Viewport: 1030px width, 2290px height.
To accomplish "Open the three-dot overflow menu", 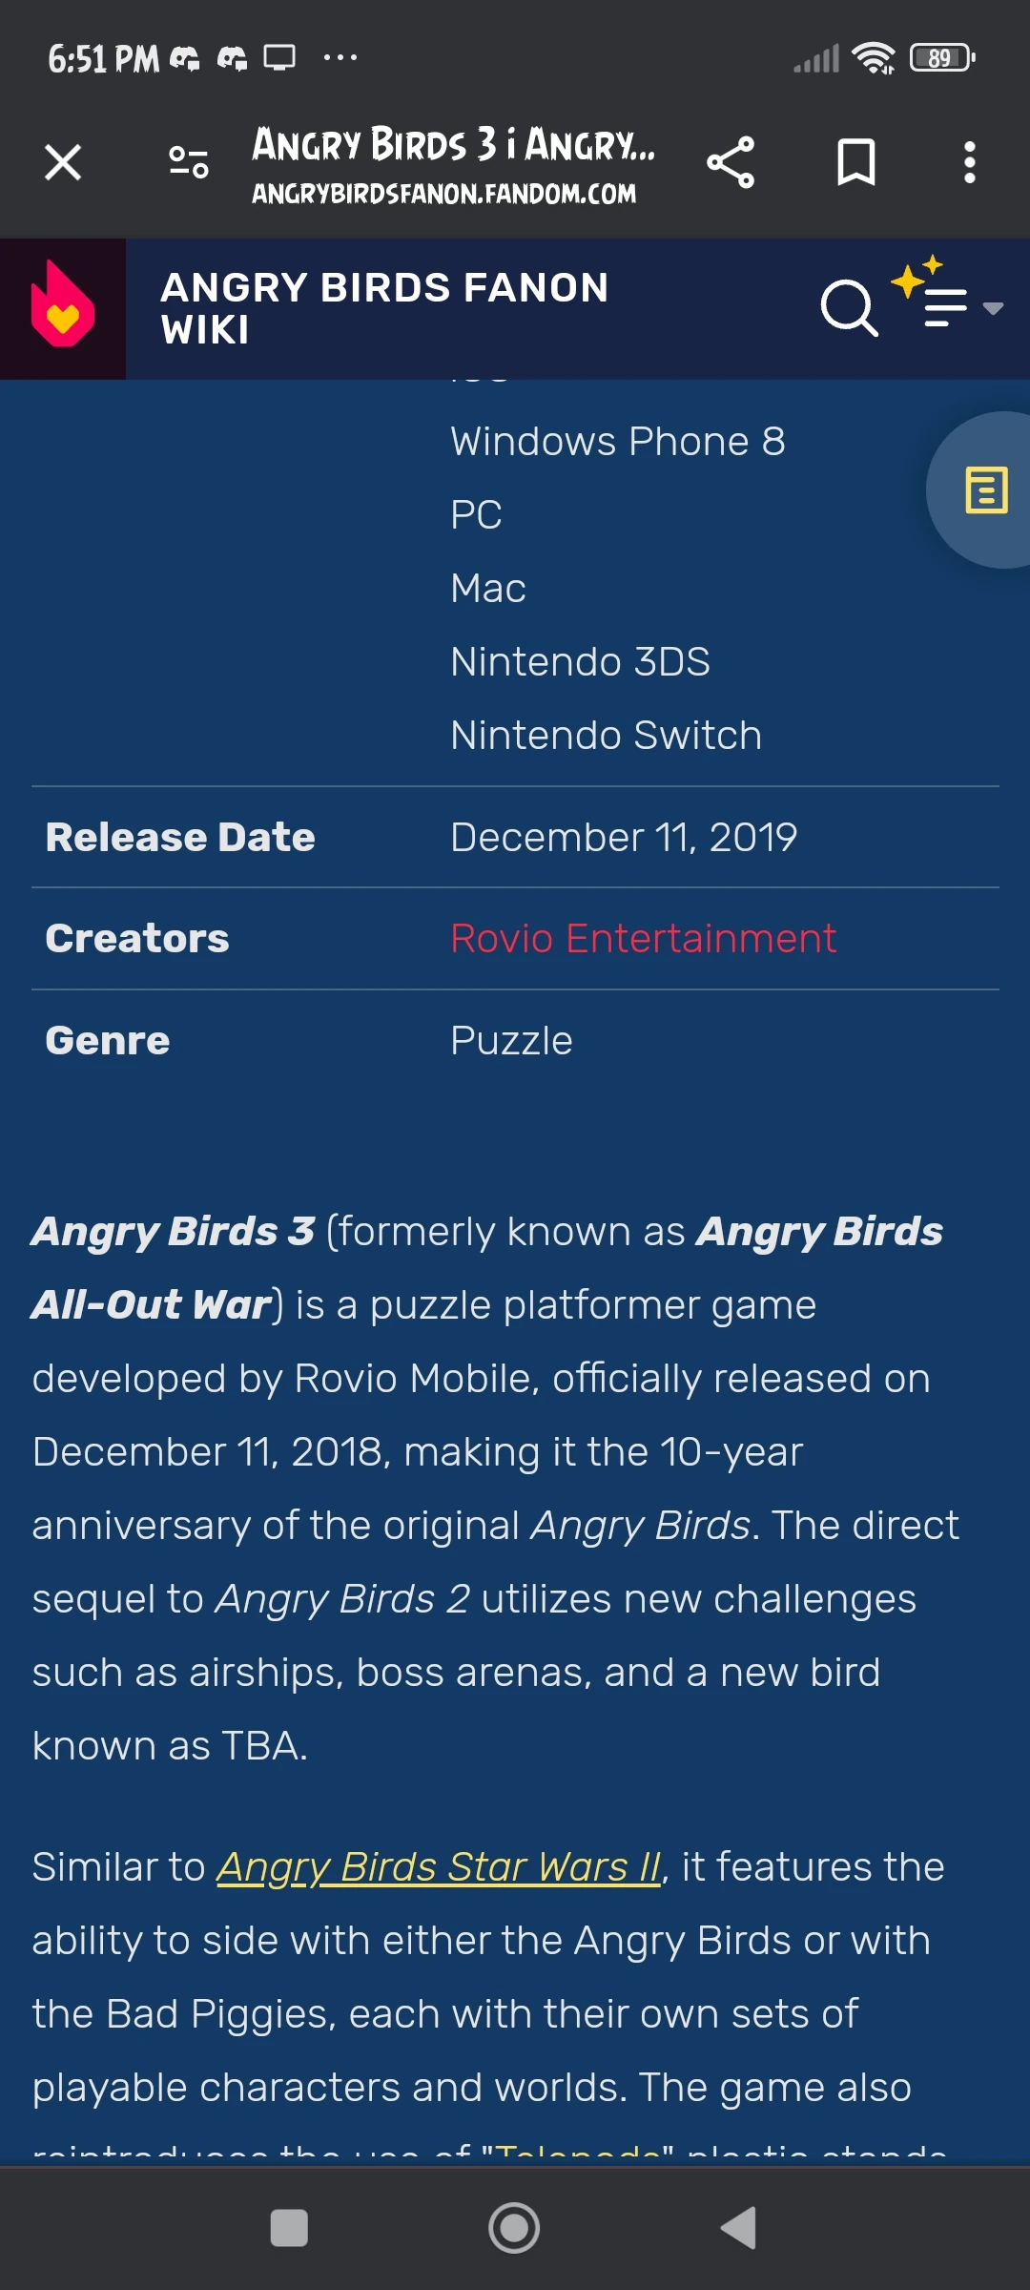I will (x=969, y=162).
